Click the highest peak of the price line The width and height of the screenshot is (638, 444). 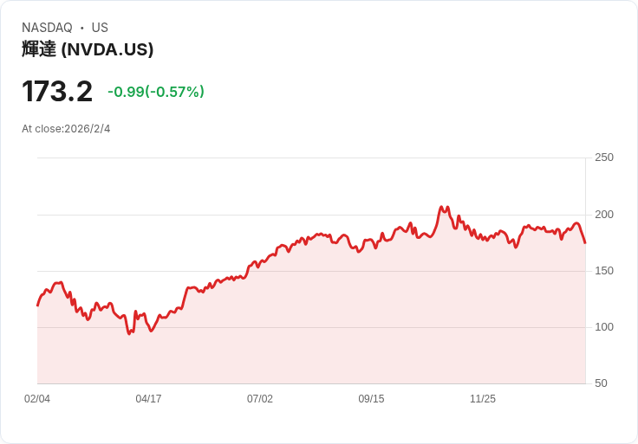point(441,208)
